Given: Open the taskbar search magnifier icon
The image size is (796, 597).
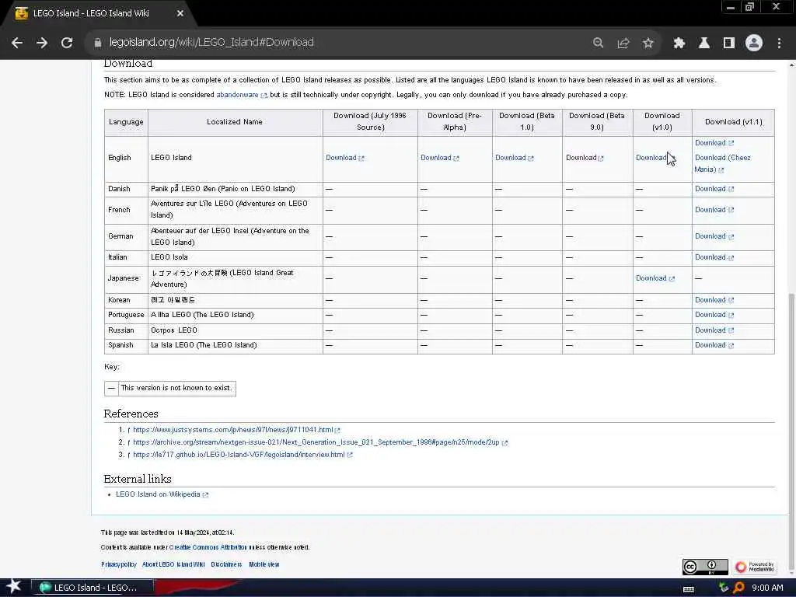Looking at the screenshot, I should pos(738,588).
